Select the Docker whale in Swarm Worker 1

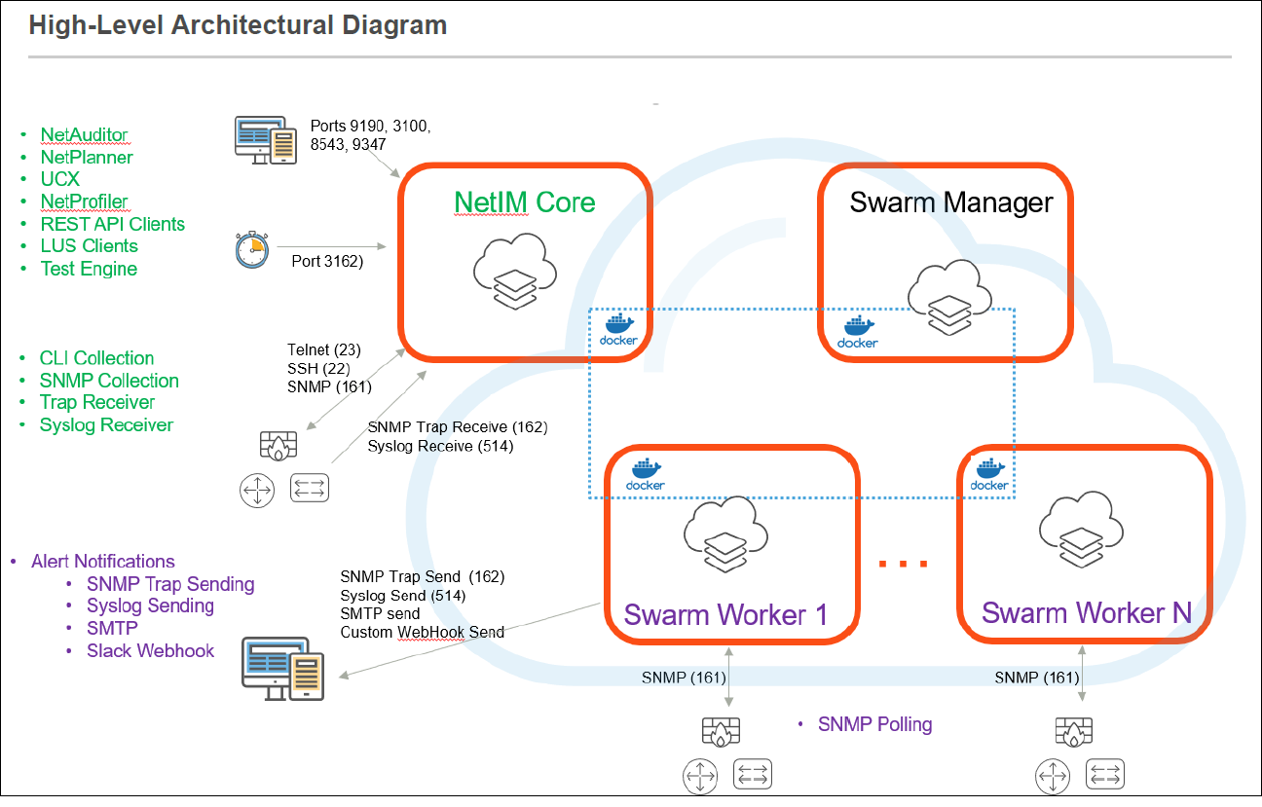646,474
